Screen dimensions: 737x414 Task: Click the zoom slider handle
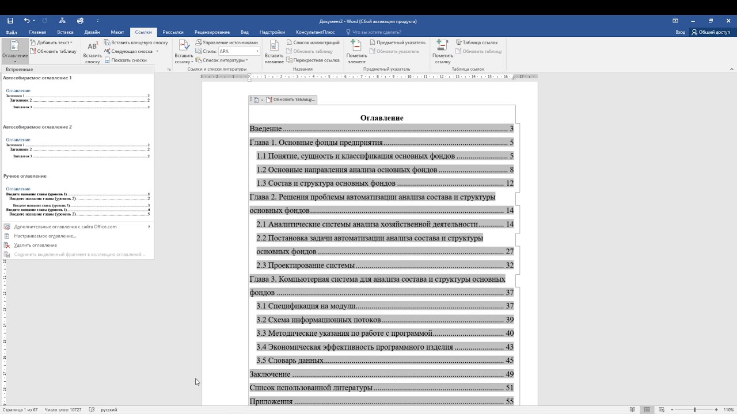(x=694, y=409)
